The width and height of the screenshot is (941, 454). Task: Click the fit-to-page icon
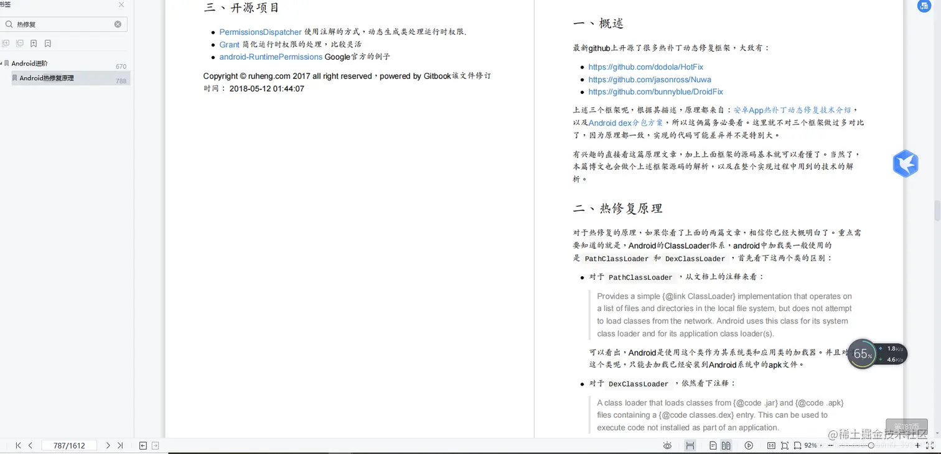tap(785, 445)
